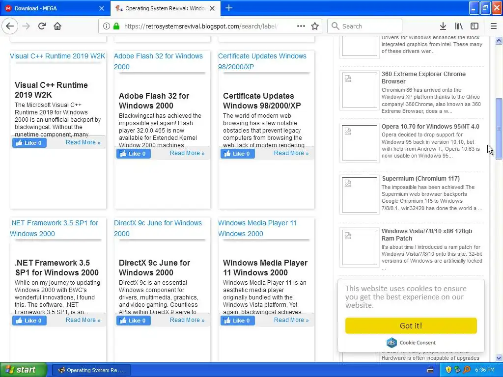Select Operating System Re... taskbar button

click(x=91, y=370)
